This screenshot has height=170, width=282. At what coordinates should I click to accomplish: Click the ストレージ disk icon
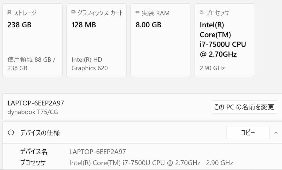point(9,12)
